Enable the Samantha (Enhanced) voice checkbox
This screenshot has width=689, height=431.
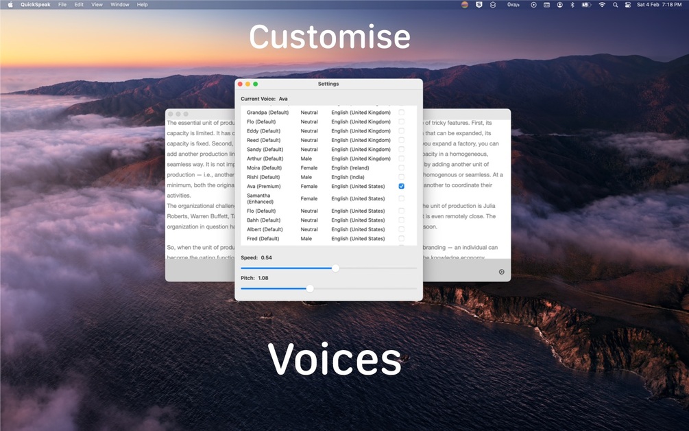click(x=401, y=198)
